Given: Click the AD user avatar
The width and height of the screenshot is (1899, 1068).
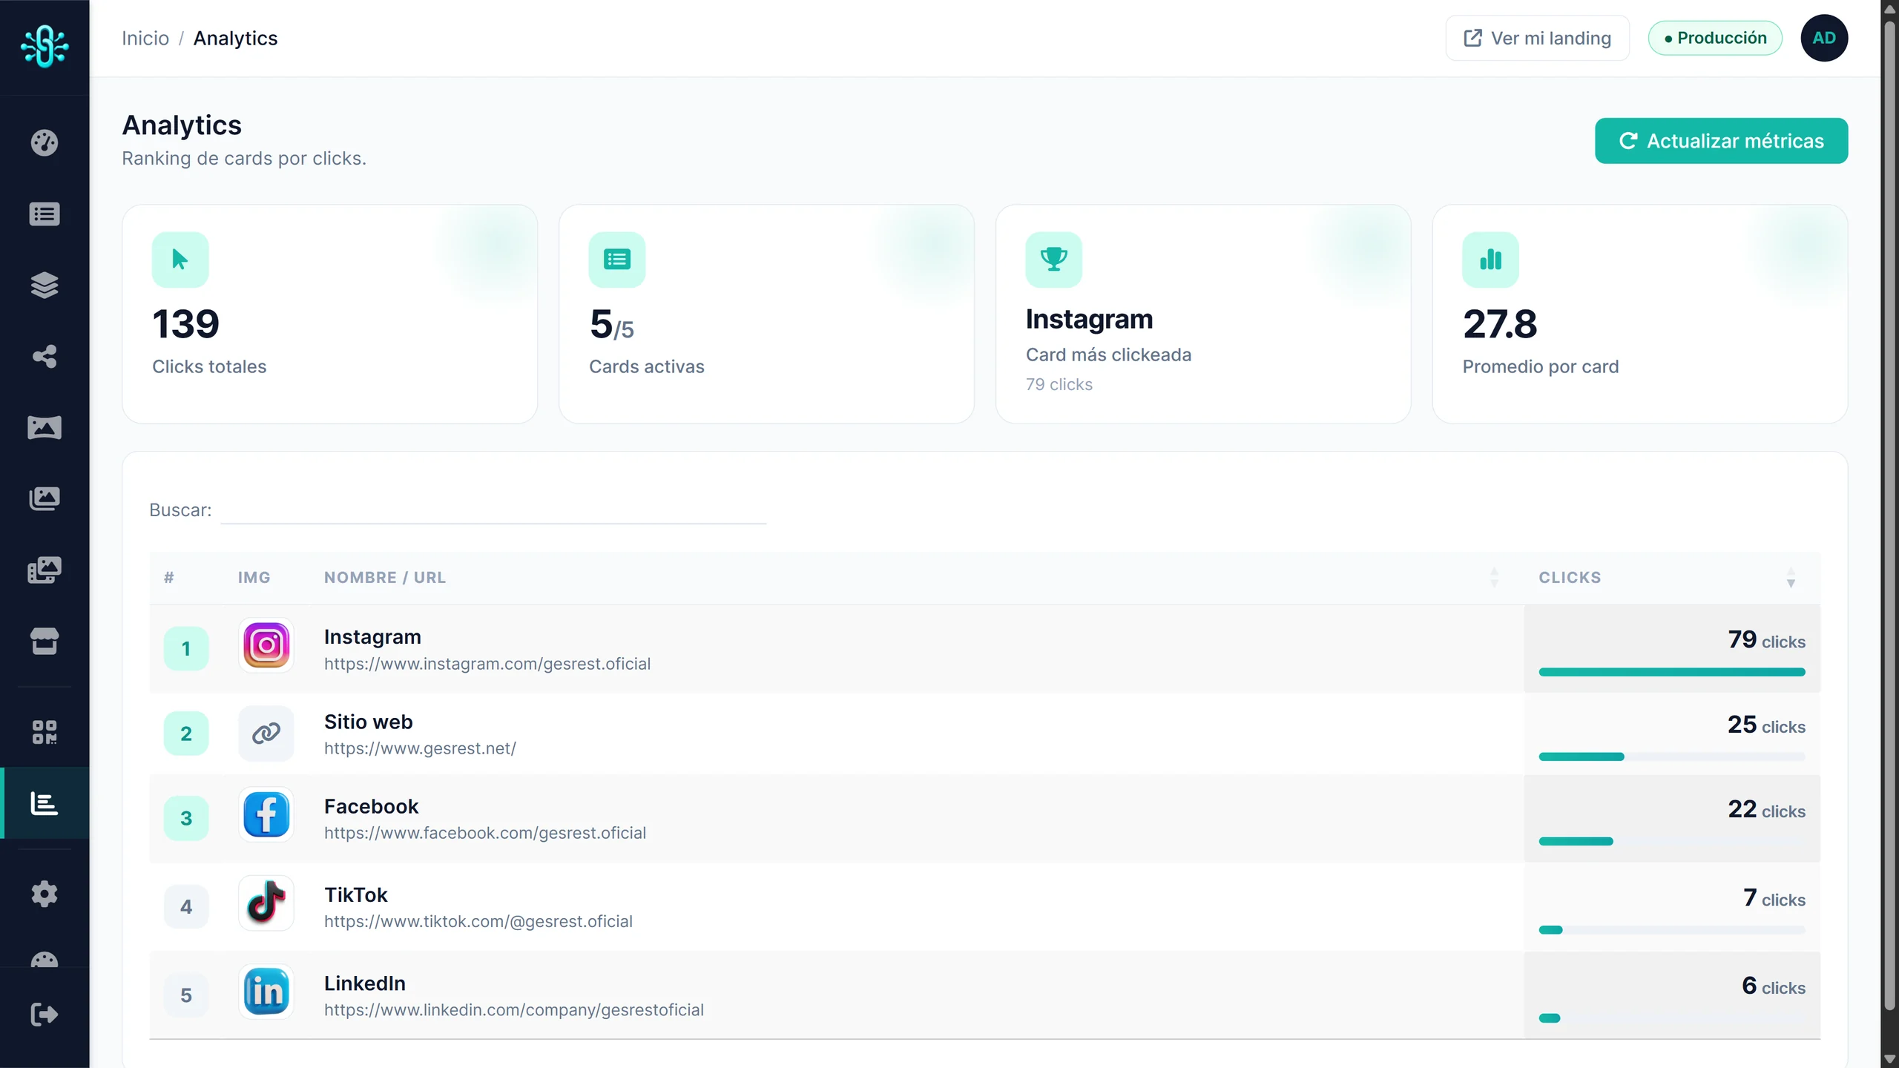Looking at the screenshot, I should tap(1824, 38).
